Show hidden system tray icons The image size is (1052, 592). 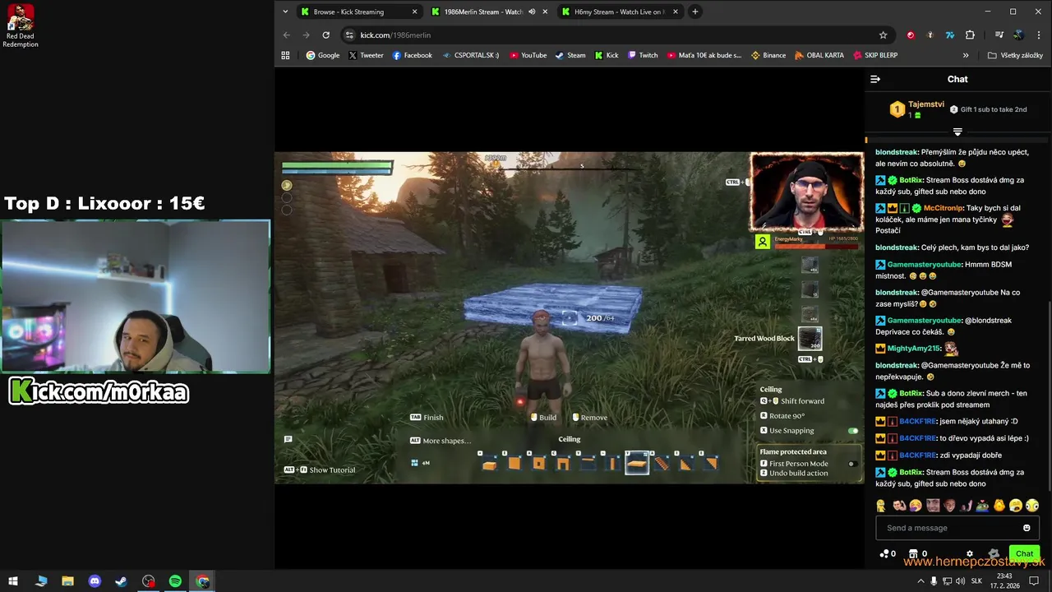pyautogui.click(x=920, y=581)
